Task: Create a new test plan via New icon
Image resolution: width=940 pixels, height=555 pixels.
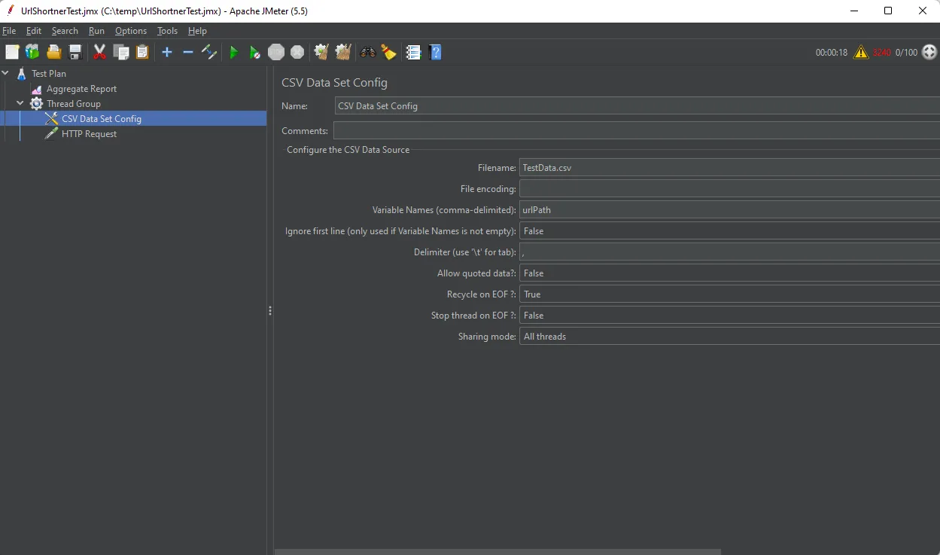Action: (x=11, y=52)
